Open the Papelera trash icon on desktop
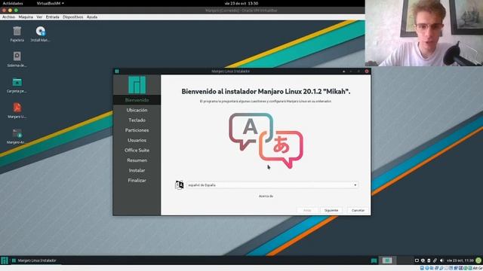 pos(17,32)
